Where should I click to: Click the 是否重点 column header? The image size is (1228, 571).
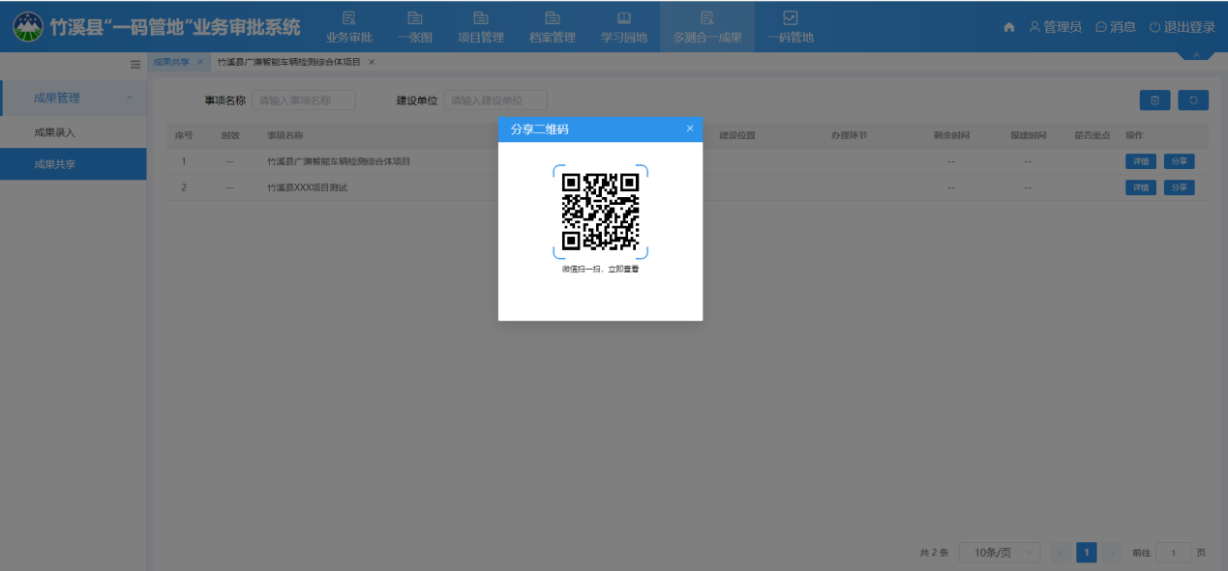tap(1092, 135)
